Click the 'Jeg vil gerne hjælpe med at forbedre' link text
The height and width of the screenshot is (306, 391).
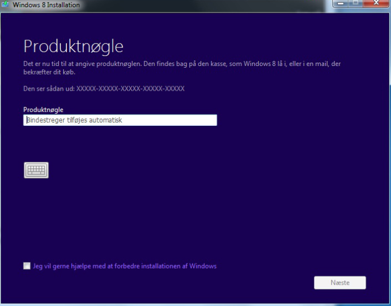coord(125,266)
